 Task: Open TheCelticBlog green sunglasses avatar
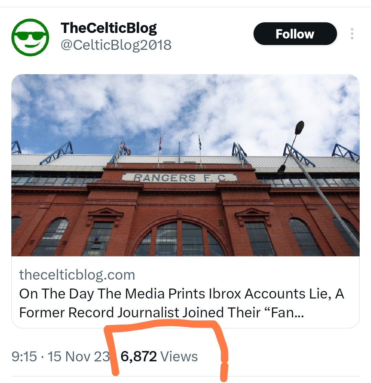point(30,37)
